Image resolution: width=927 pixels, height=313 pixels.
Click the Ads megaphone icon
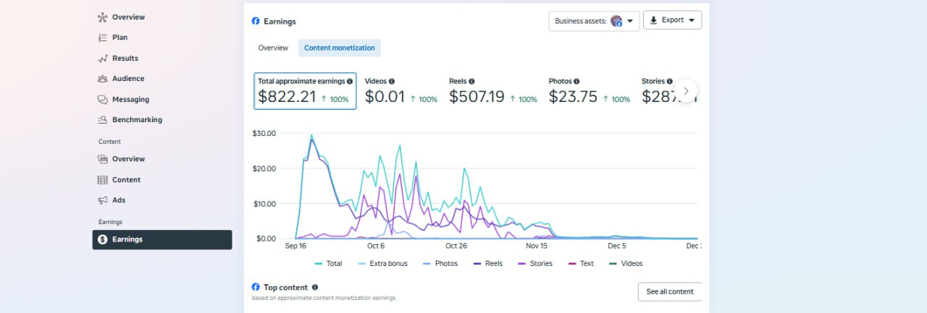pos(103,200)
